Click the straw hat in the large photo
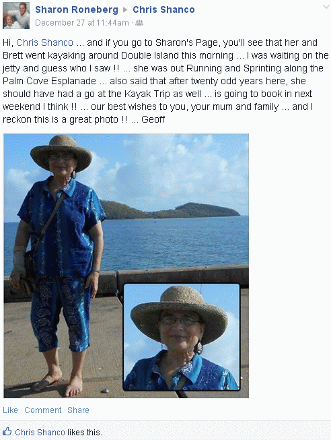This screenshot has width=331, height=440. coord(61,154)
